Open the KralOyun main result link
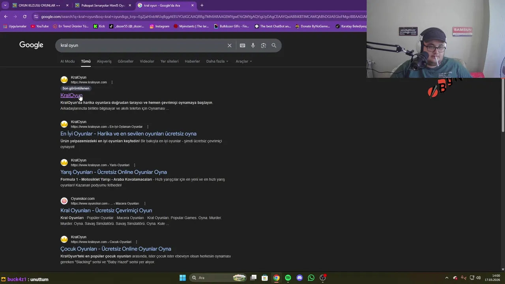505x284 pixels. [x=71, y=95]
